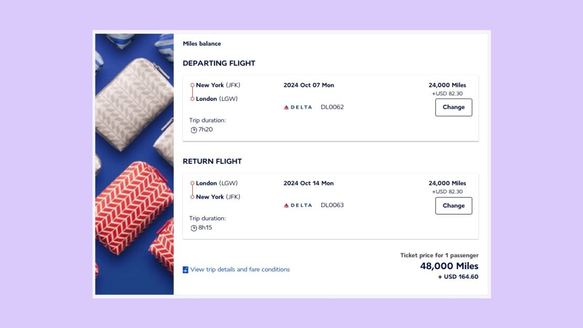Click departing route line icon JFK to LGW

tap(192, 92)
